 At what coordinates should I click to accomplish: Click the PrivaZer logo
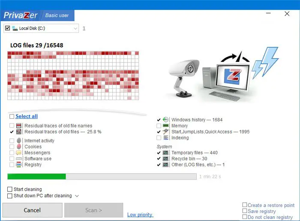coord(21,15)
